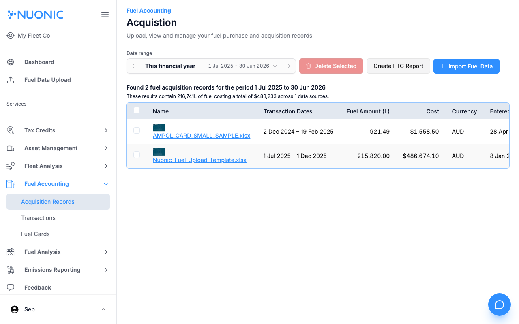Image resolution: width=519 pixels, height=324 pixels.
Task: Expand the Fleet Analysis submenu chevron
Action: point(106,166)
